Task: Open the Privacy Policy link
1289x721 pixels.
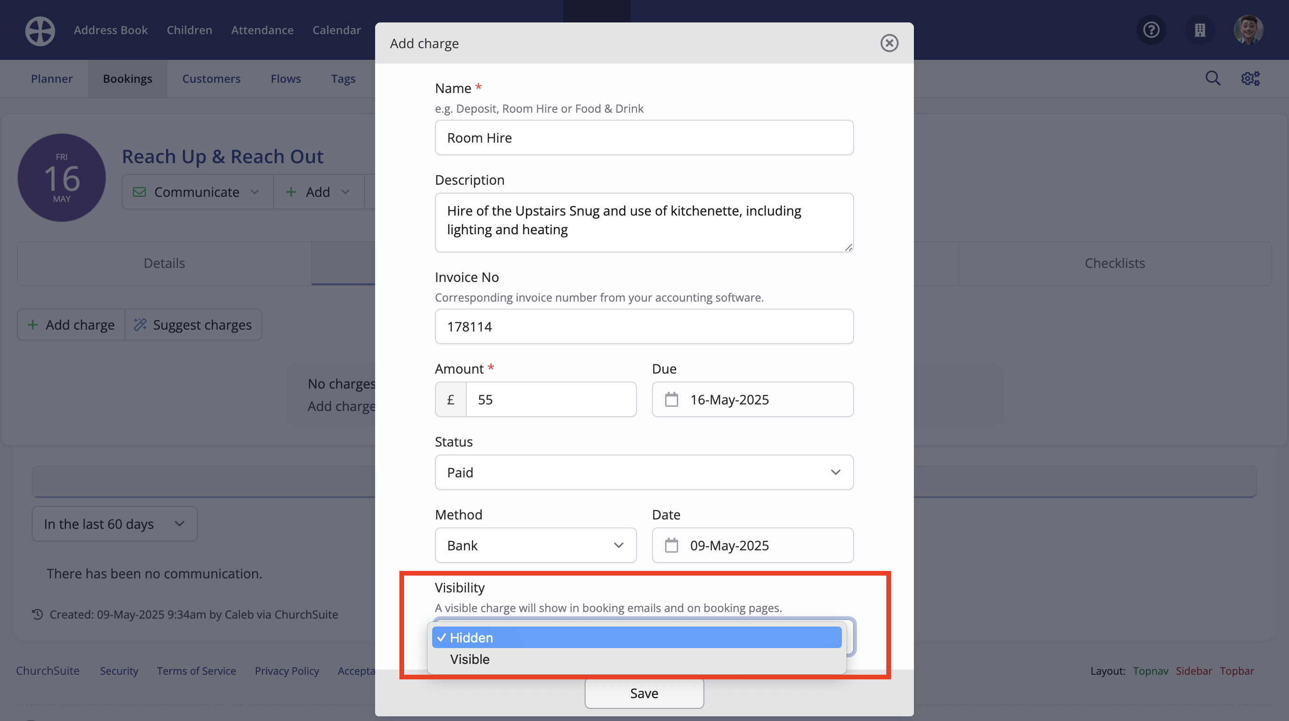Action: tap(287, 671)
